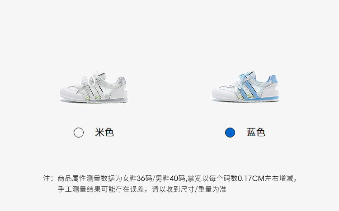Click the 注: note label

pyautogui.click(x=48, y=179)
